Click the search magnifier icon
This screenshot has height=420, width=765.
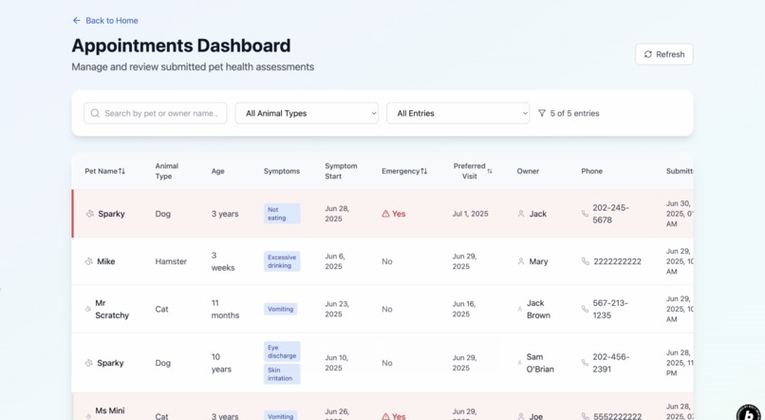coord(95,113)
